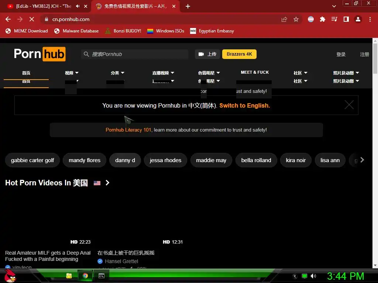Image resolution: width=378 pixels, height=283 pixels.
Task: Open the Chrome three-dot menu
Action: click(x=370, y=19)
